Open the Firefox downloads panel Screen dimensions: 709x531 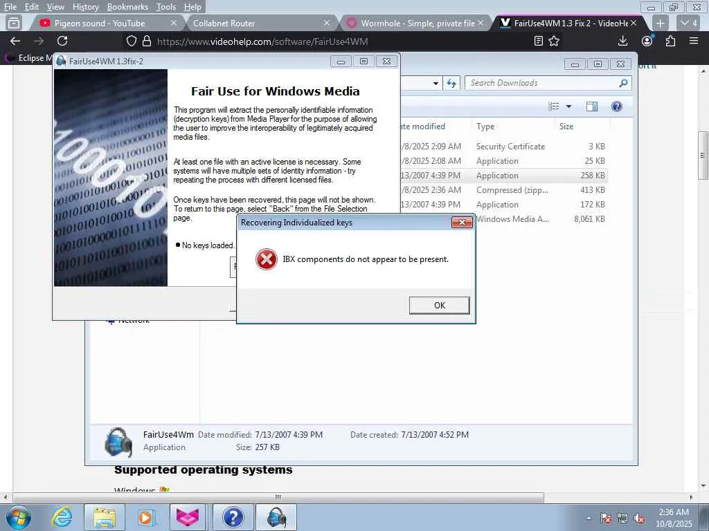pos(622,41)
